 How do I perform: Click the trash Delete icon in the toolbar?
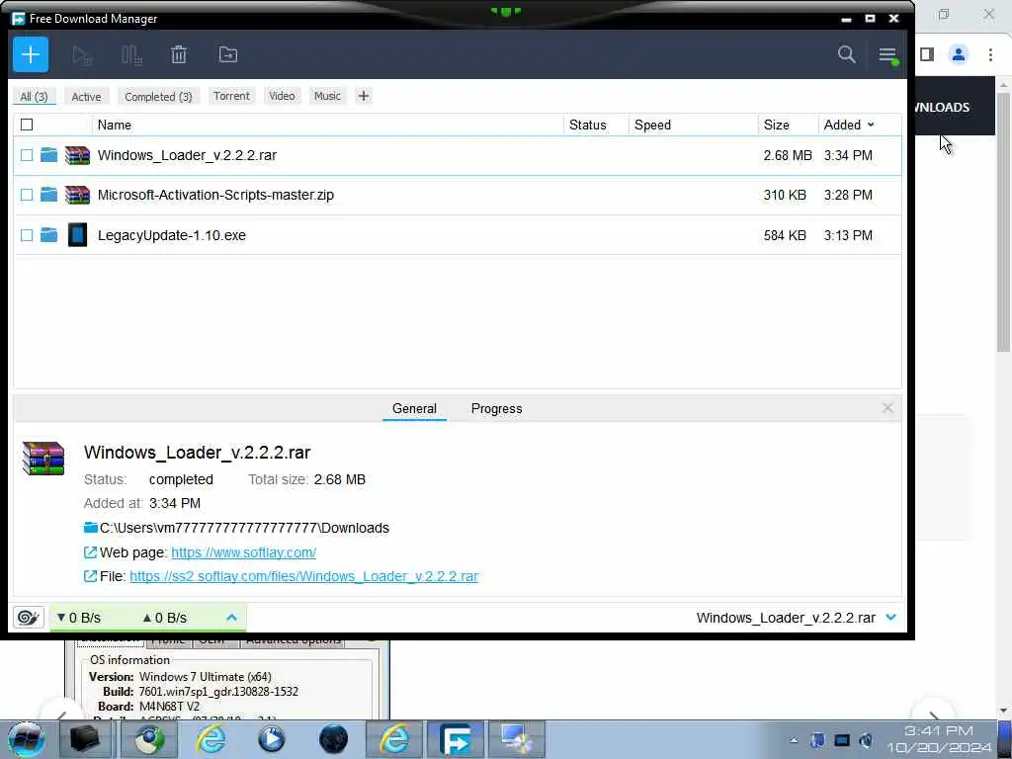179,55
